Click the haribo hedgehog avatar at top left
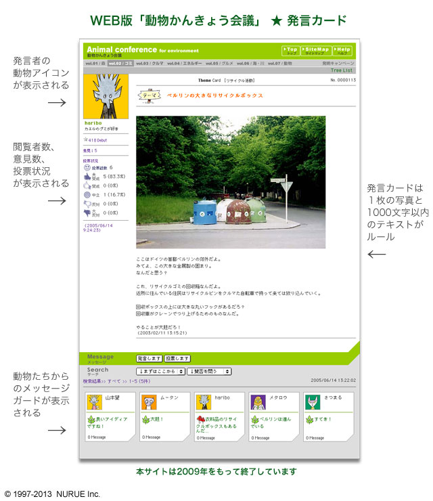The image size is (433, 501). (x=106, y=96)
